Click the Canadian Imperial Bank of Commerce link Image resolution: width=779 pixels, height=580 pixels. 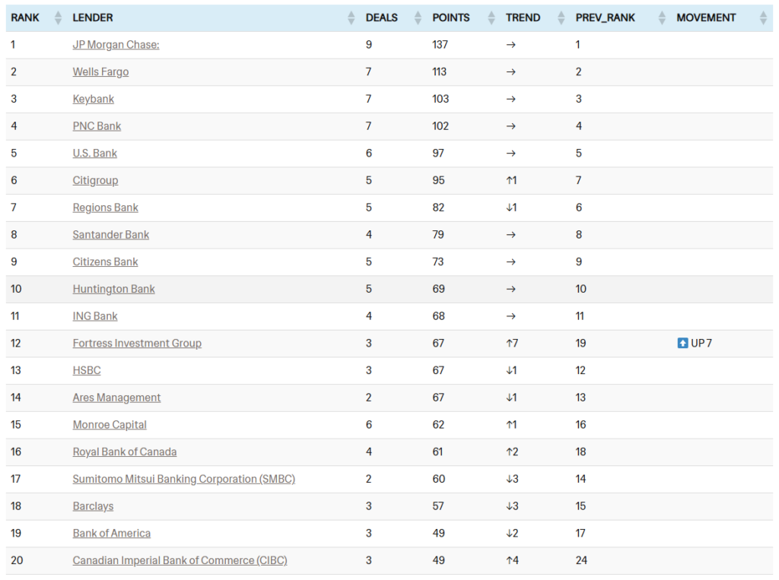tap(180, 560)
